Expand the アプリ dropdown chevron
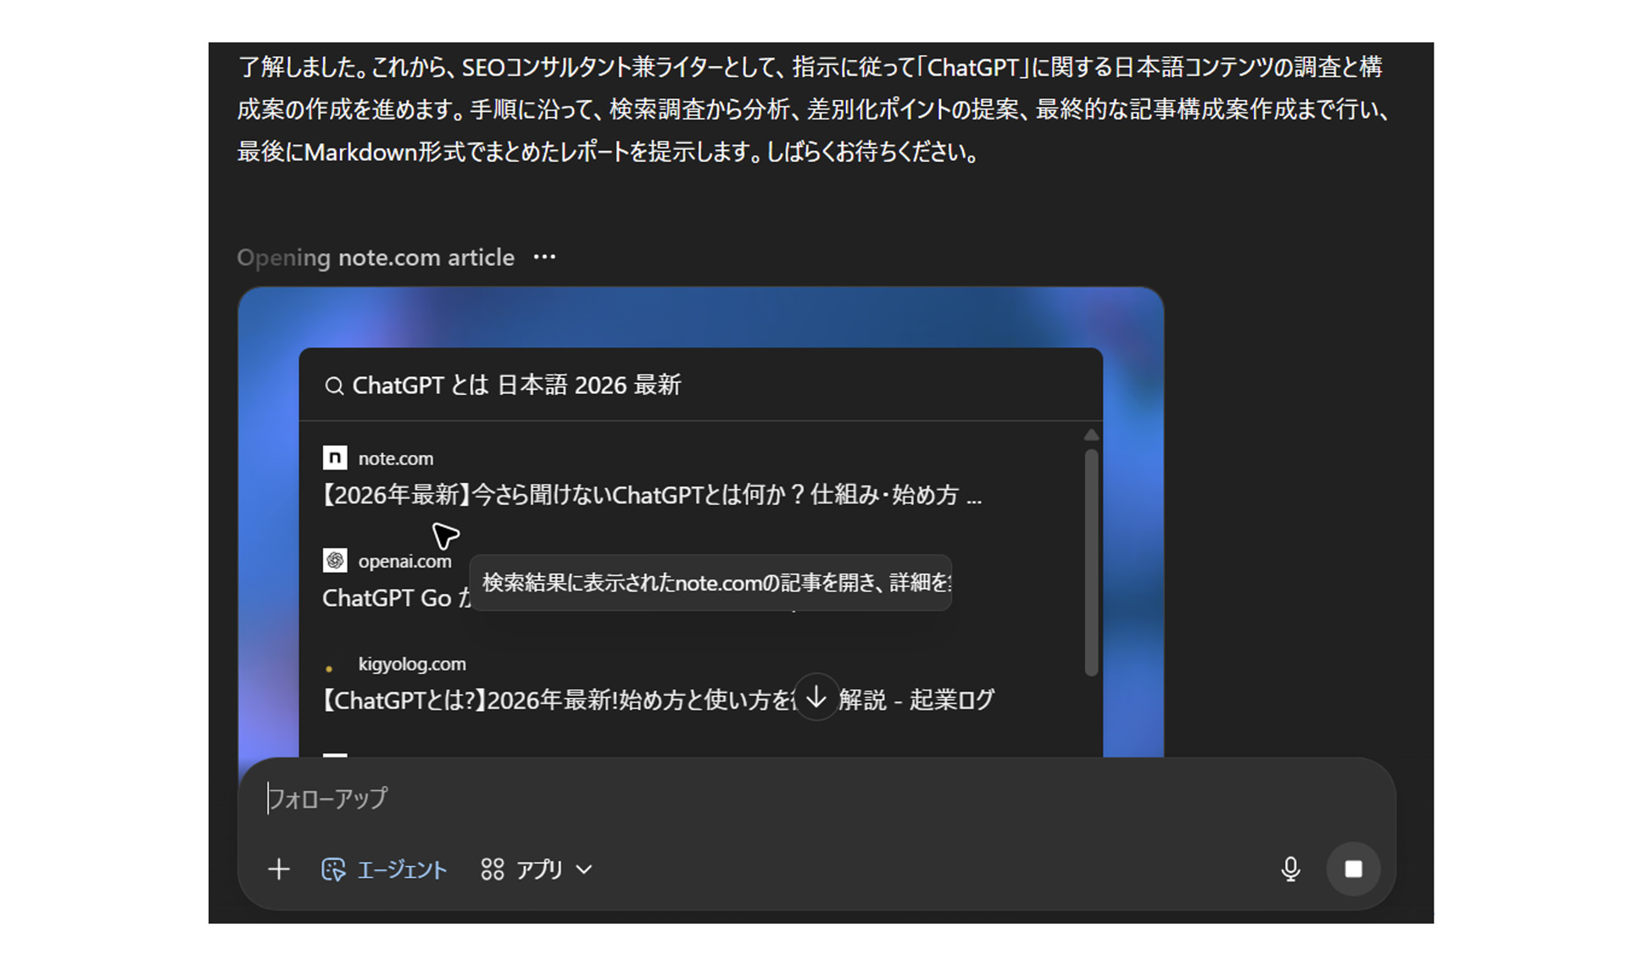Screen dimensions: 1643x966 [x=583, y=869]
